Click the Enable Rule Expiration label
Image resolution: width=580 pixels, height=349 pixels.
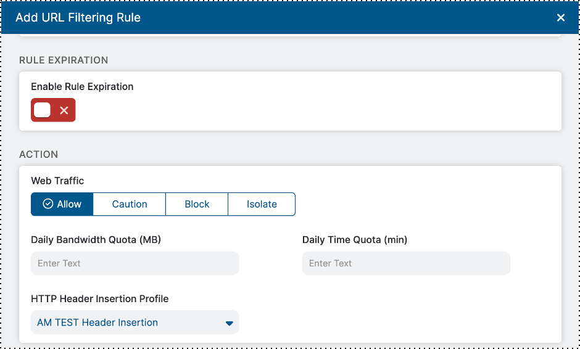click(82, 87)
